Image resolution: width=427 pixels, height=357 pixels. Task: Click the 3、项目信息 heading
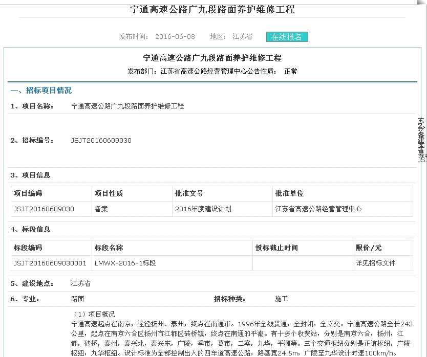point(31,175)
